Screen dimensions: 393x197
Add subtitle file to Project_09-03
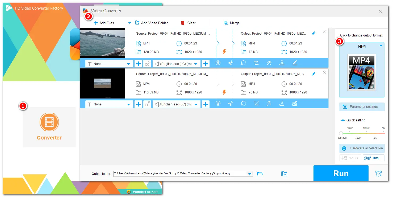coord(138,104)
